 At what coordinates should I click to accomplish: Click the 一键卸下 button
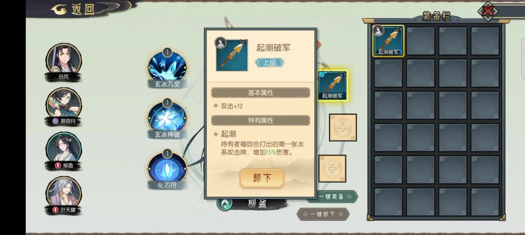coord(323,214)
